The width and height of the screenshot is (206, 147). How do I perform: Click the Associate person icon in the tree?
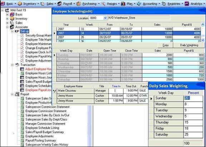(x=12, y=27)
